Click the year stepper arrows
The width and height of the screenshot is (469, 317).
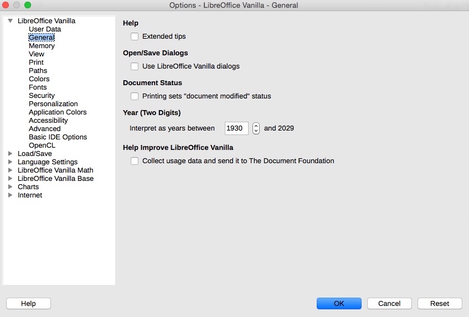point(256,128)
